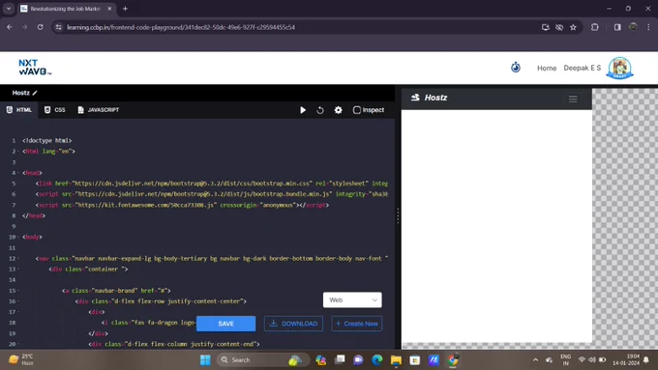Switch to the JAVASCRIPT tab
658x370 pixels.
99,110
